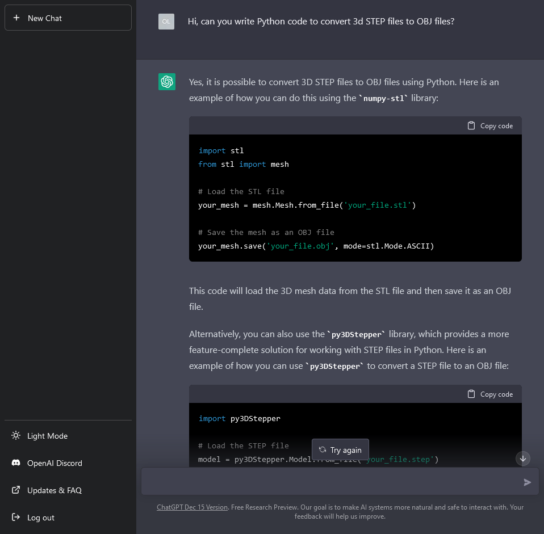Viewport: 544px width, 534px height.
Task: Click the exit arrow icon beside Log out
Action: [16, 518]
